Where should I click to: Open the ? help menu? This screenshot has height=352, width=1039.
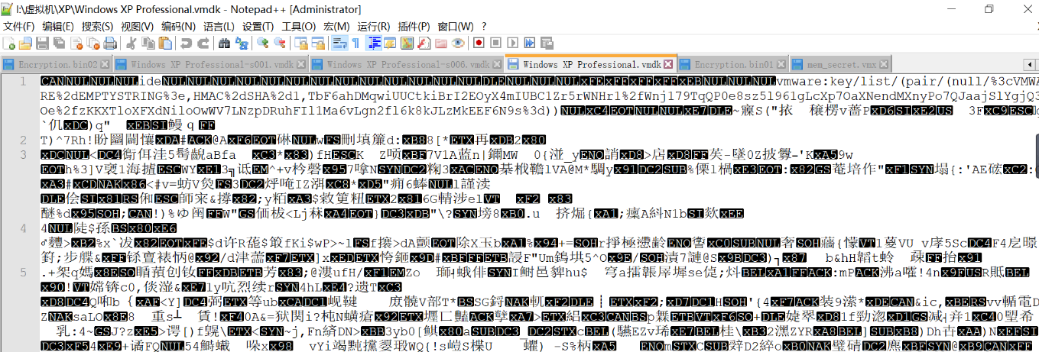484,27
